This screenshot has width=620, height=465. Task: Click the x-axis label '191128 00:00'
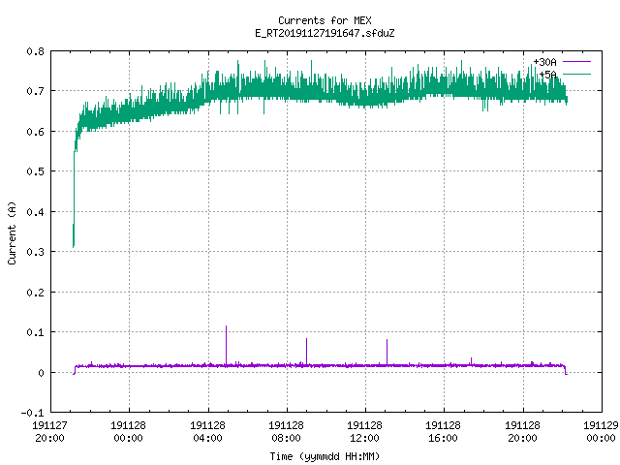128,432
